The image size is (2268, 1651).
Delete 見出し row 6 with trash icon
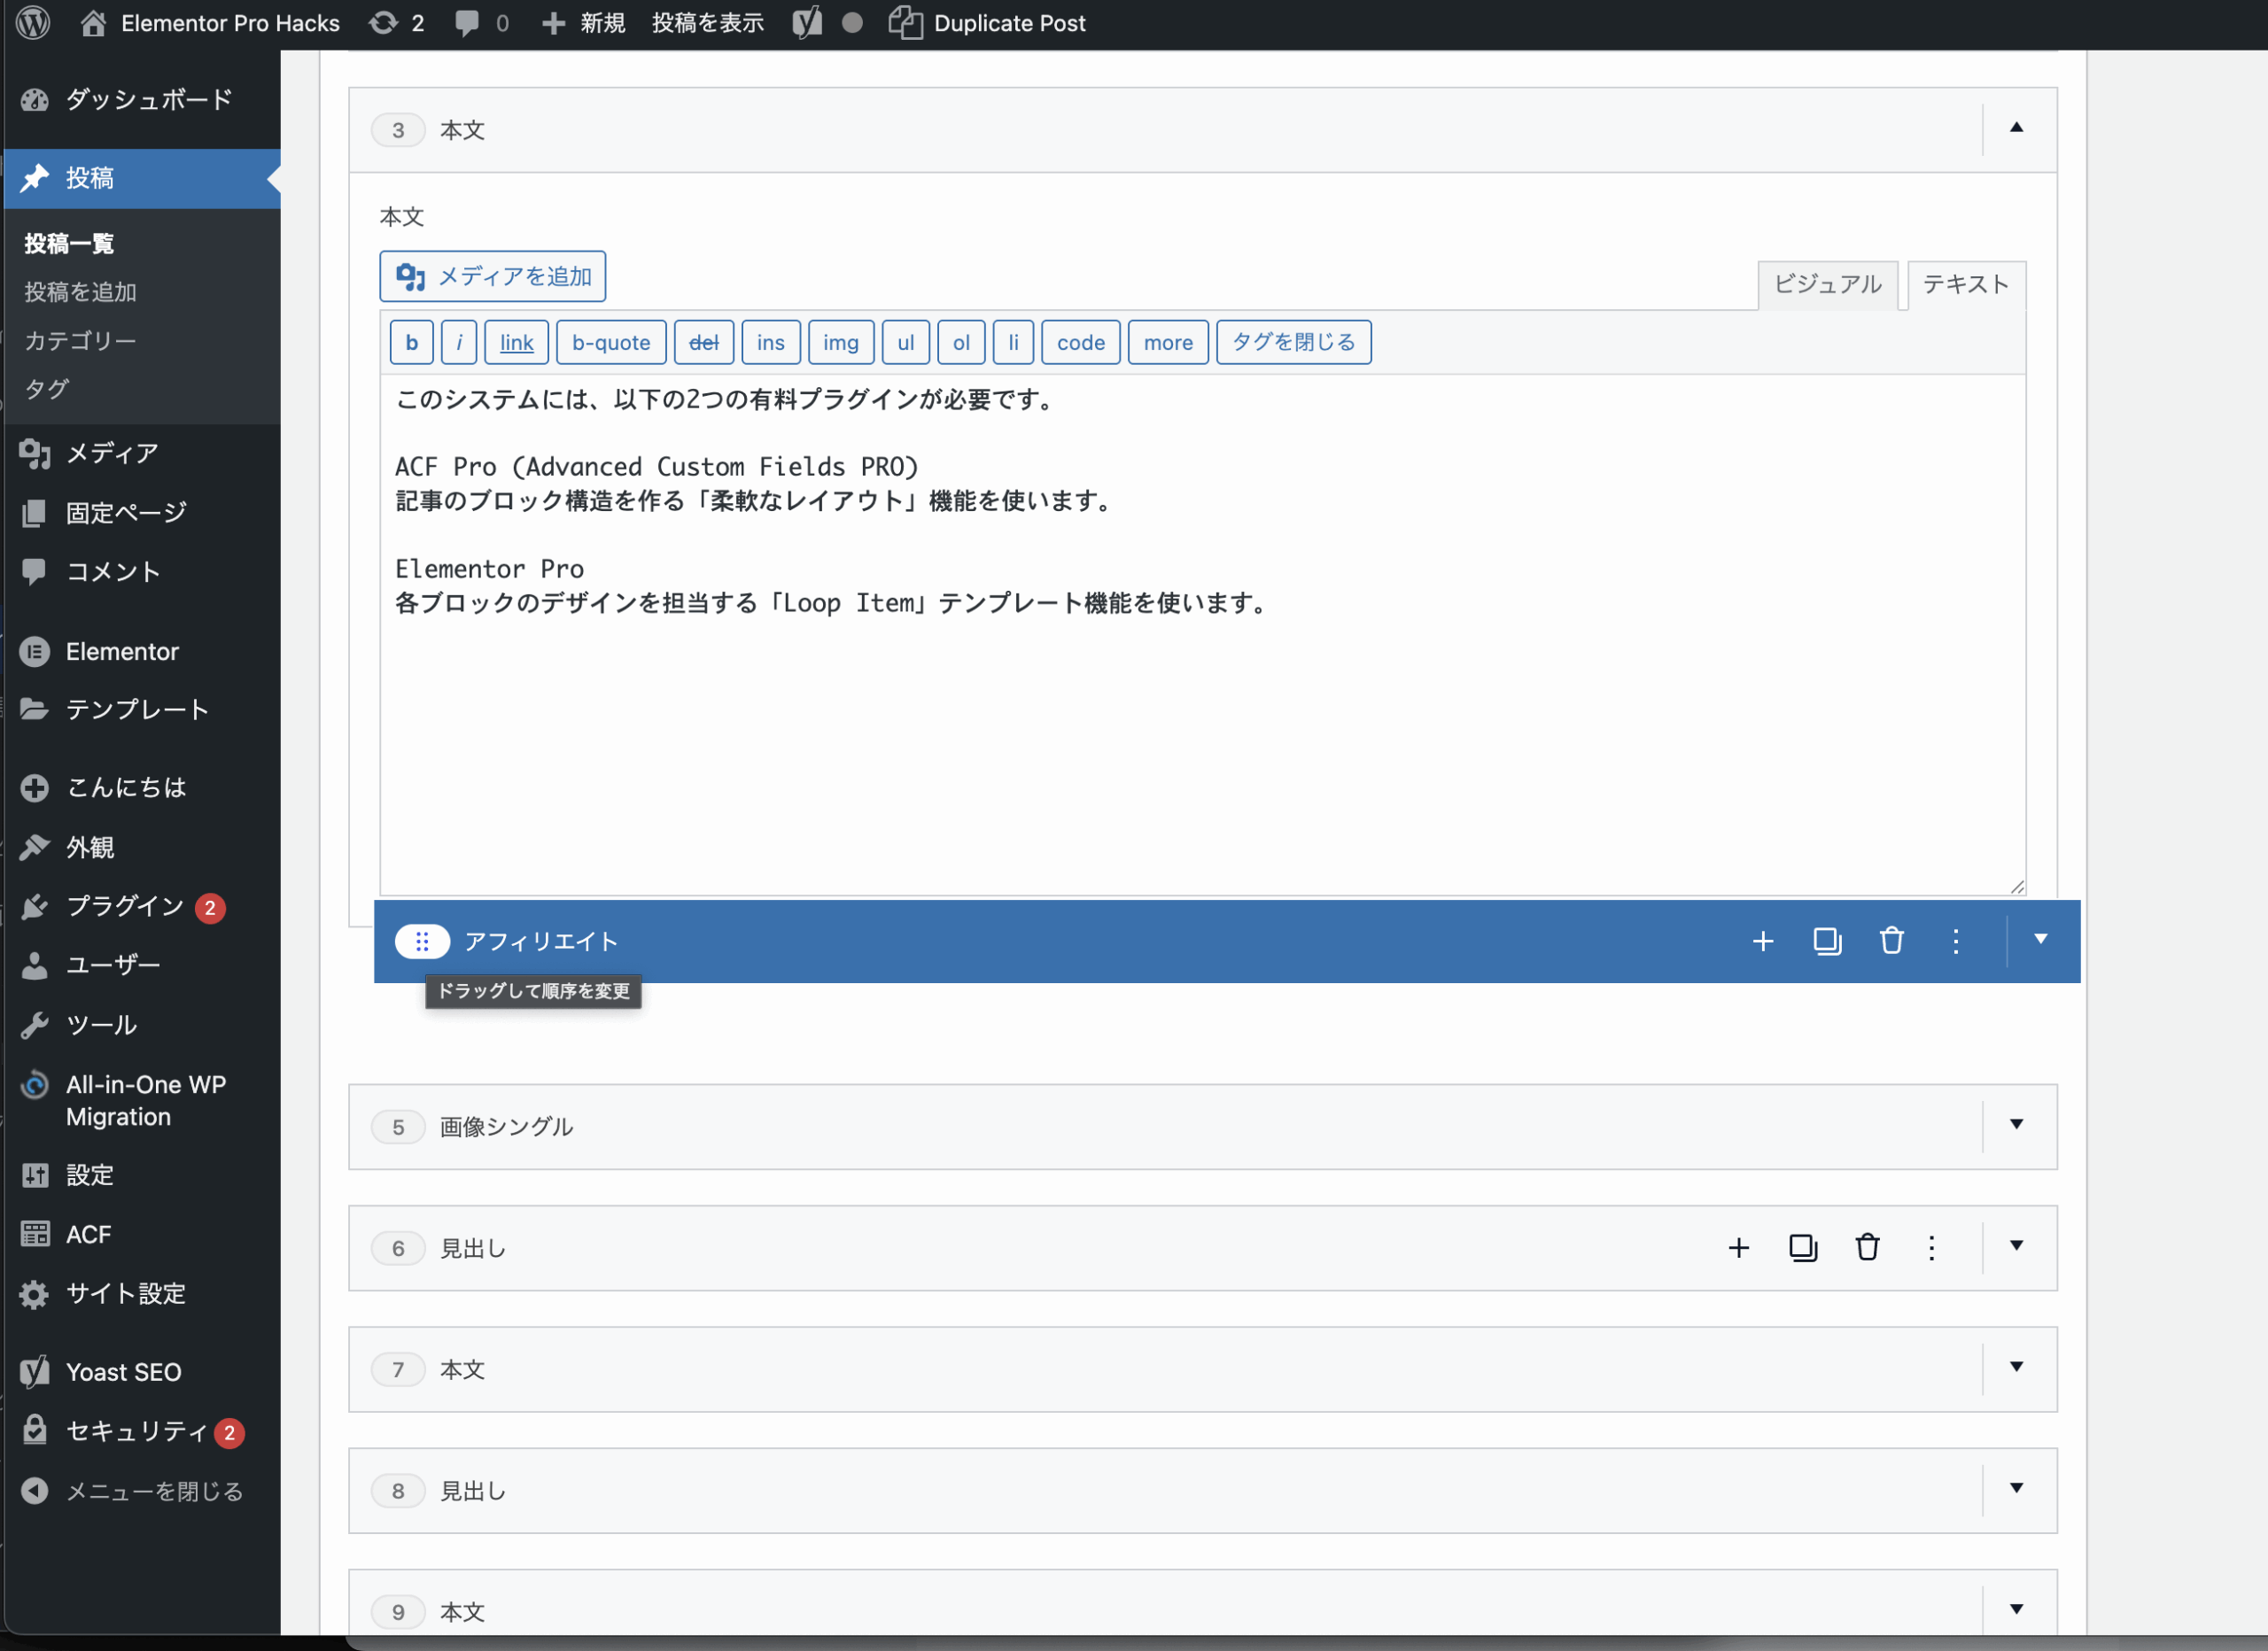click(x=1867, y=1248)
